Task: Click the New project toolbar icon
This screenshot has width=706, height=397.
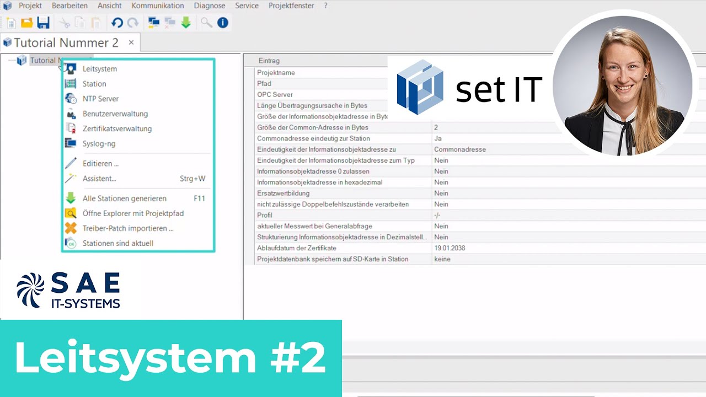Action: pyautogui.click(x=10, y=23)
